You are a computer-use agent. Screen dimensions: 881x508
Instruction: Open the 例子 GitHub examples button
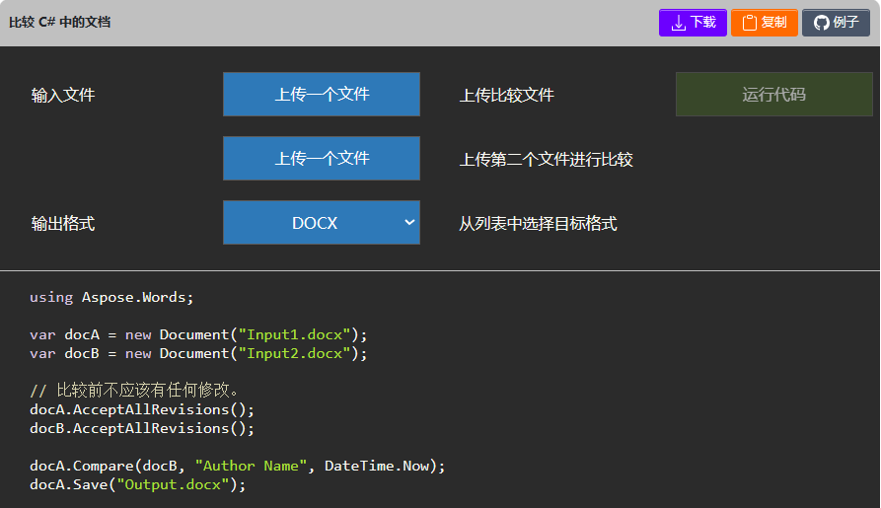[x=836, y=23]
